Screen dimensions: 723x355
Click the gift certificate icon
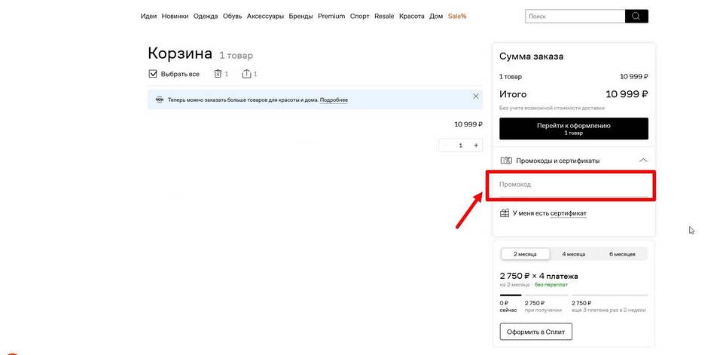pyautogui.click(x=505, y=213)
